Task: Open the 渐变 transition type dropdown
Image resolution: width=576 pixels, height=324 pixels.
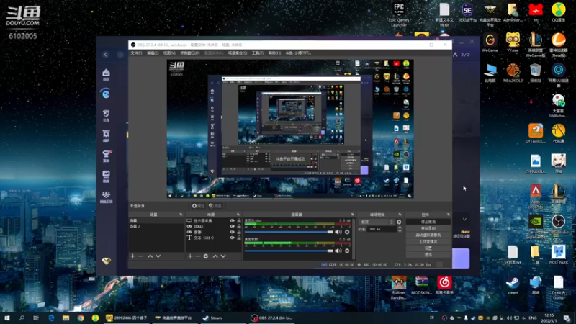Action: coord(377,222)
